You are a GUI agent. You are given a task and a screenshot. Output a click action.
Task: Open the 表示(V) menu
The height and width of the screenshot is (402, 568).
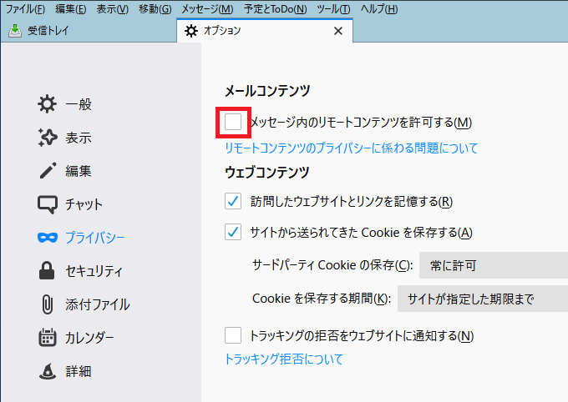tap(112, 9)
